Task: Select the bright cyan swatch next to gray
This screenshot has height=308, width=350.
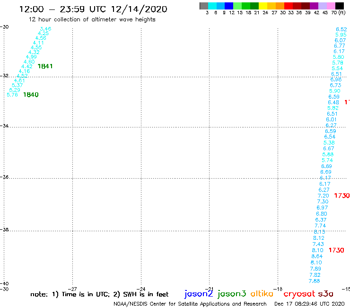Action: 212,6
